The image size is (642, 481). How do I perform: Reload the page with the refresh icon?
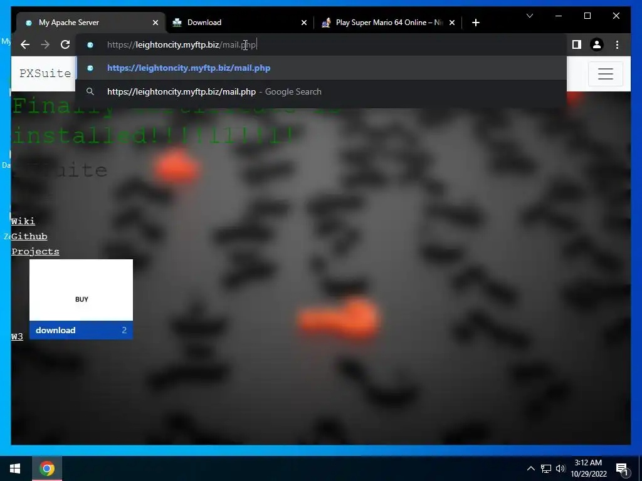pos(65,44)
